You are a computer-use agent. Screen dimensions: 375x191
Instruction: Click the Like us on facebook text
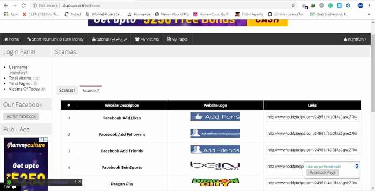pyautogui.click(x=323, y=167)
